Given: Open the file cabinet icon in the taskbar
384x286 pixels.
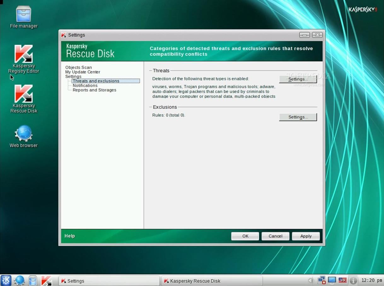Looking at the screenshot, I should point(33,281).
